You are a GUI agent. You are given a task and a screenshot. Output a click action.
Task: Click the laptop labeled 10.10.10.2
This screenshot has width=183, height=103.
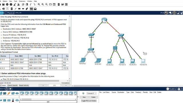[x=83, y=60]
